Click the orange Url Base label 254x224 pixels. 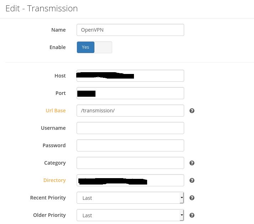pyautogui.click(x=56, y=111)
